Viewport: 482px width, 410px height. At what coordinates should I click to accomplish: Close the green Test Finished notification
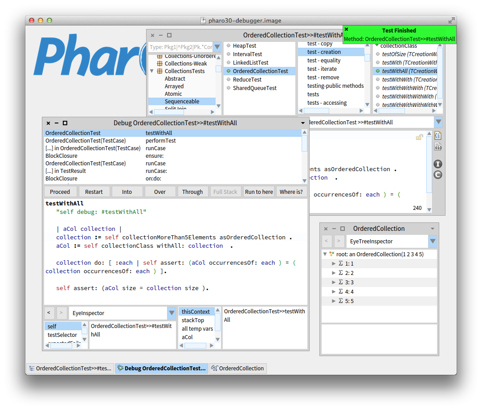347,29
